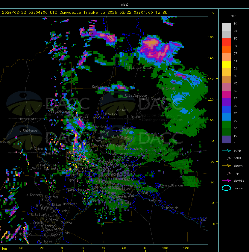
Task: Click the 'Tz 35' value in header
Action: [161, 13]
